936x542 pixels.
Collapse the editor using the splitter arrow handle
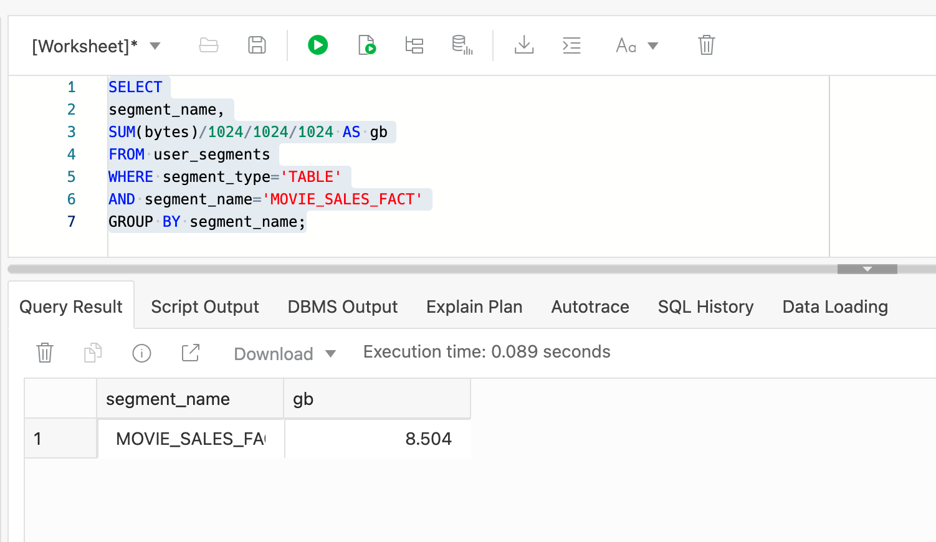click(867, 269)
